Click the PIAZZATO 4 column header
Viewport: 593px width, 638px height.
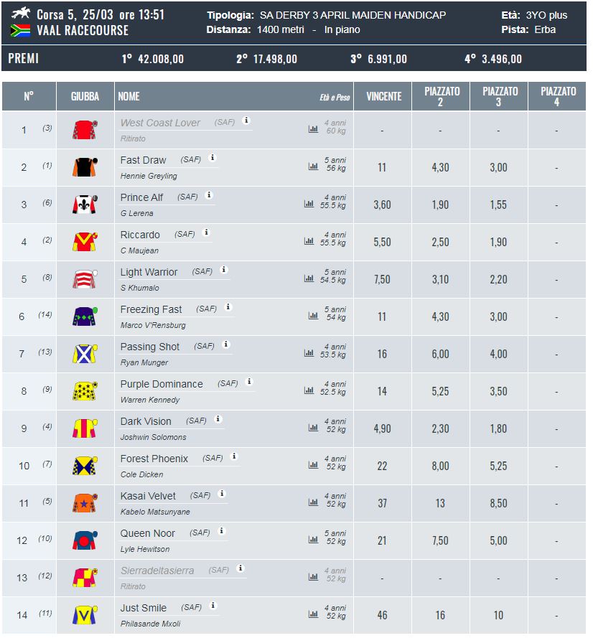point(557,96)
